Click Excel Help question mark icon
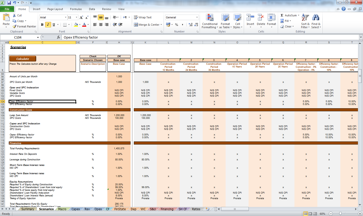 click(x=344, y=9)
